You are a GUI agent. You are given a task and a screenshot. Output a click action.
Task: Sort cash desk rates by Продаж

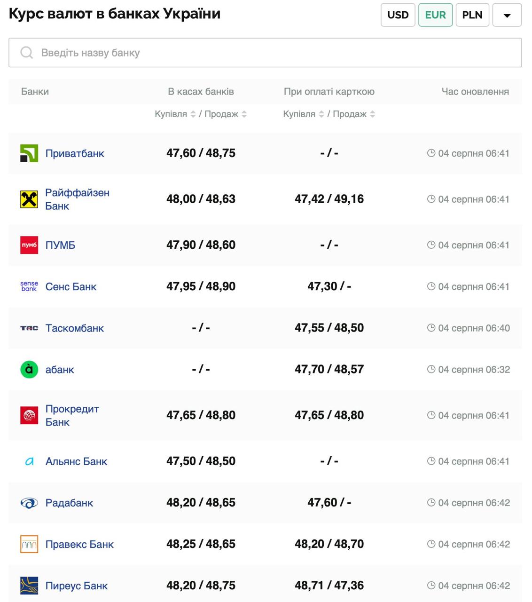(x=244, y=114)
